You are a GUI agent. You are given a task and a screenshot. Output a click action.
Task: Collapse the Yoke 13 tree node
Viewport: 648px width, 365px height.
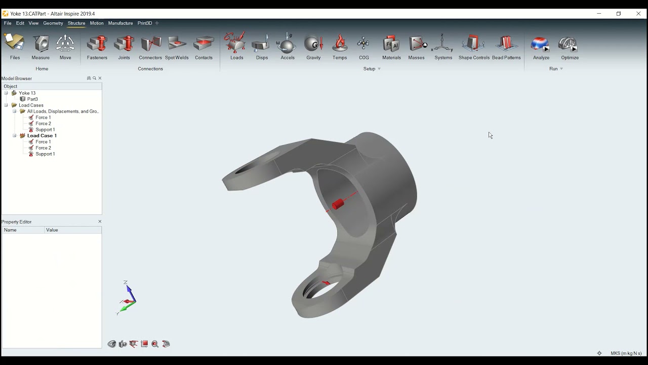6,93
